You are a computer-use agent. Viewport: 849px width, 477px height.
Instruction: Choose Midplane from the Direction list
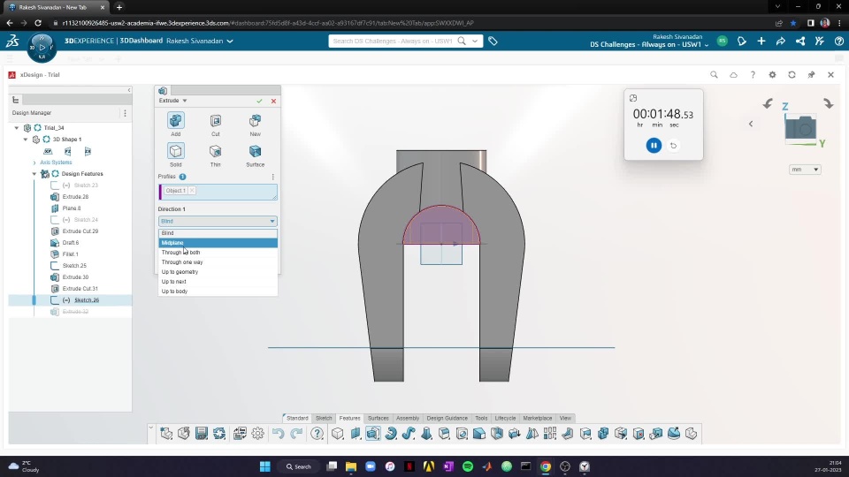pyautogui.click(x=218, y=243)
